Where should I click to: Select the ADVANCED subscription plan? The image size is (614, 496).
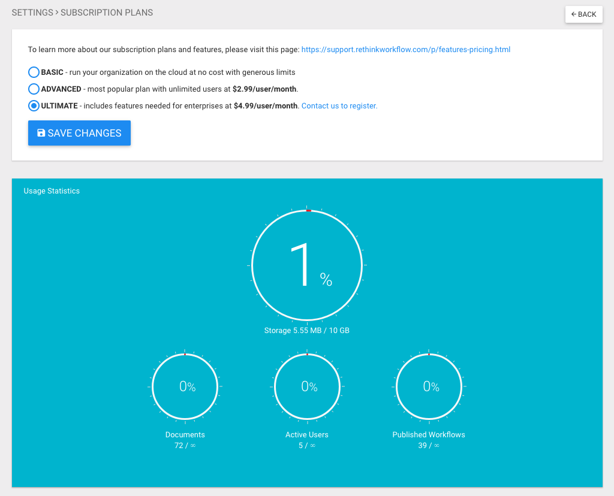[34, 89]
